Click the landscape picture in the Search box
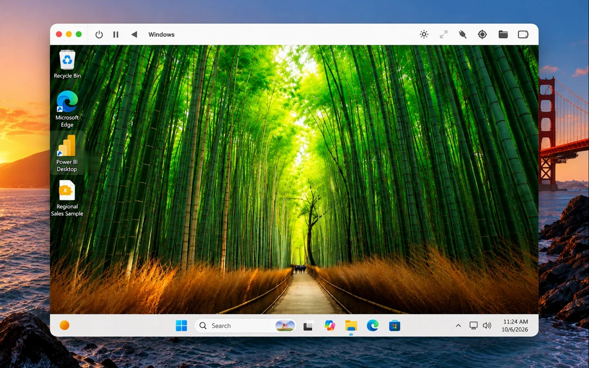This screenshot has width=589, height=368. click(285, 326)
